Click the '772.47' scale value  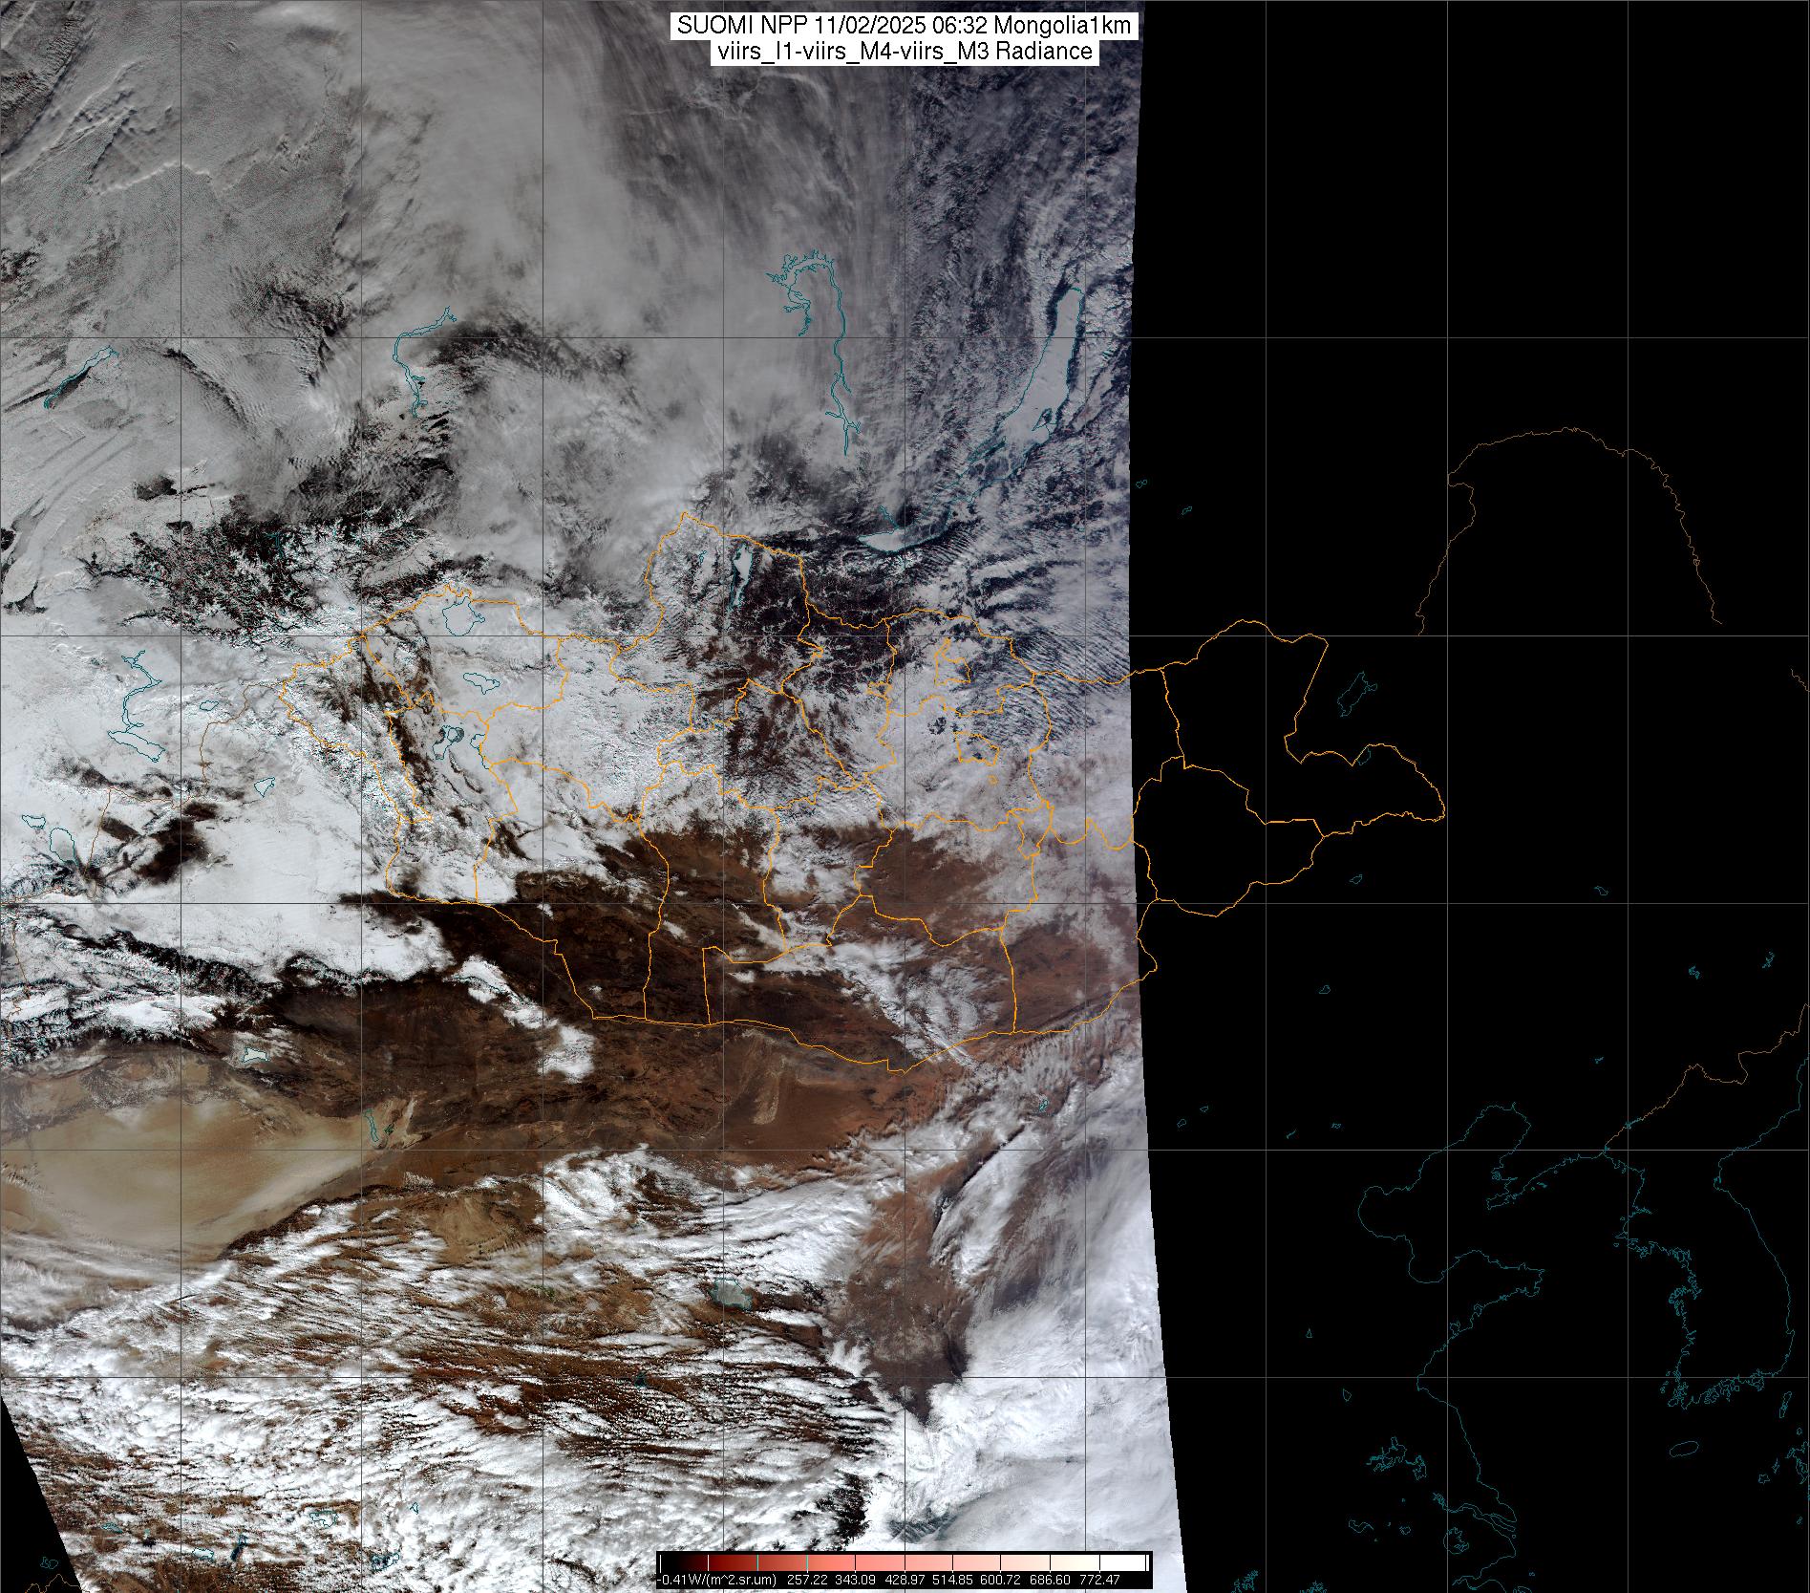pyautogui.click(x=1099, y=1580)
